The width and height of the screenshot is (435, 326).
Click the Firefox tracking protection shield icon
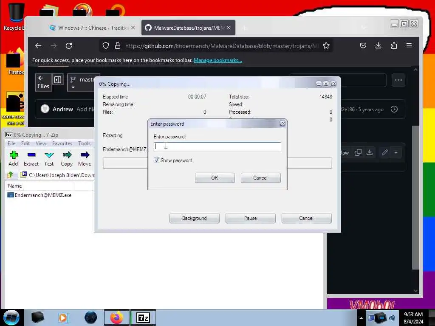106,46
